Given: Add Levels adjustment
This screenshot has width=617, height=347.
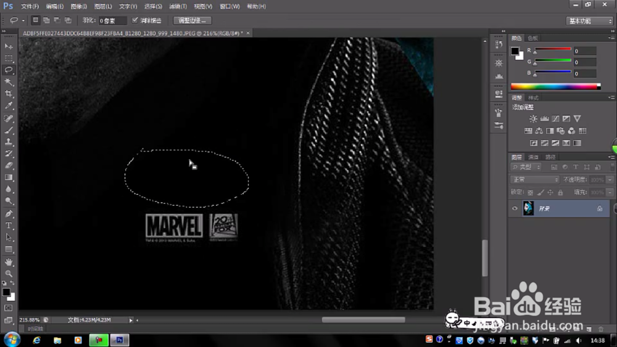Looking at the screenshot, I should point(545,118).
